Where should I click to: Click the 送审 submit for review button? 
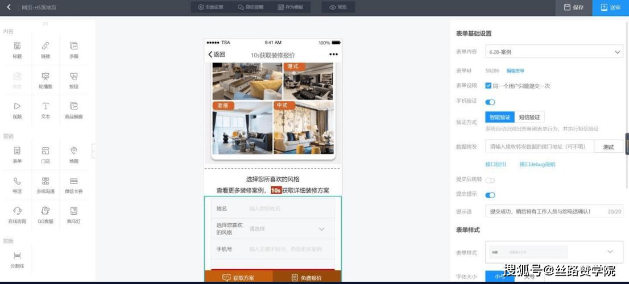click(611, 7)
